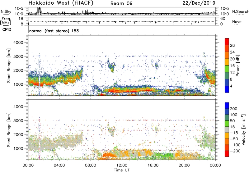Click the 'Nave' legend label

pyautogui.click(x=237, y=22)
